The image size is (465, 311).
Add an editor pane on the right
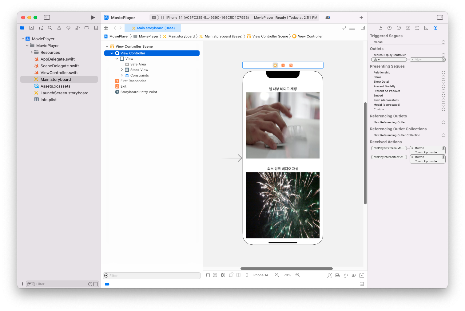(363, 28)
